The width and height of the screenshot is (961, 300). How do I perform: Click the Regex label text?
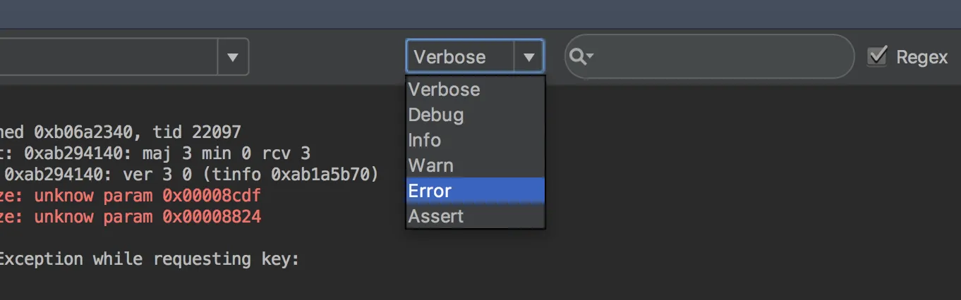[921, 57]
